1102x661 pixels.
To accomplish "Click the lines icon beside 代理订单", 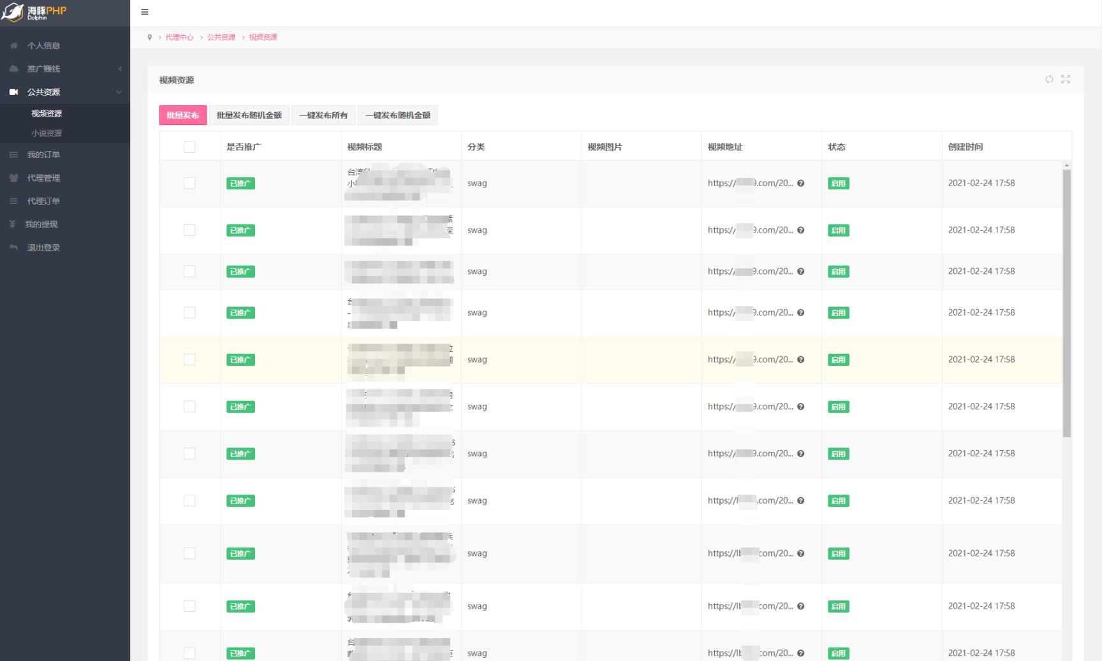I will coord(14,201).
